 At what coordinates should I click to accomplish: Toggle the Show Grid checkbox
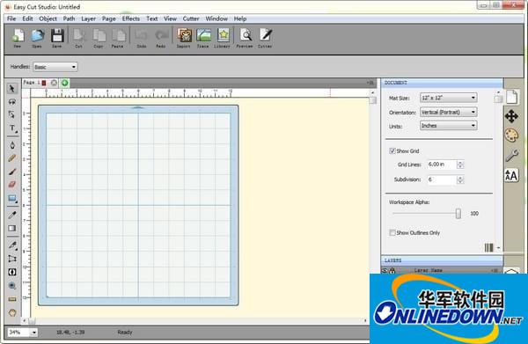[x=392, y=150]
